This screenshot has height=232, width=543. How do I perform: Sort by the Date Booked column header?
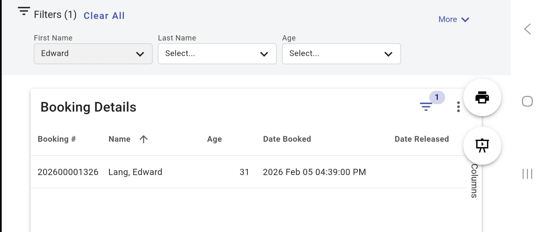tap(287, 139)
